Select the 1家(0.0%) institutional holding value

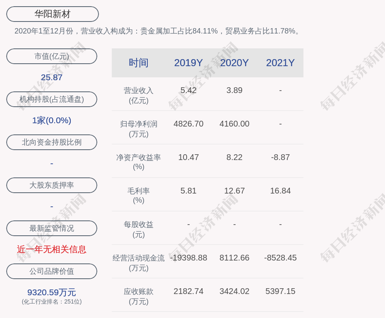pyautogui.click(x=52, y=120)
